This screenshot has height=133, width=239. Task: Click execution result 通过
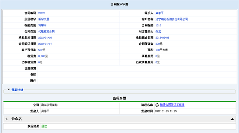[44, 126]
